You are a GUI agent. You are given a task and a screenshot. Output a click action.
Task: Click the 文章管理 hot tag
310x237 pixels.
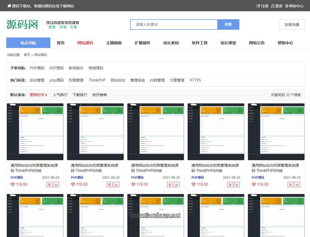[x=177, y=80]
